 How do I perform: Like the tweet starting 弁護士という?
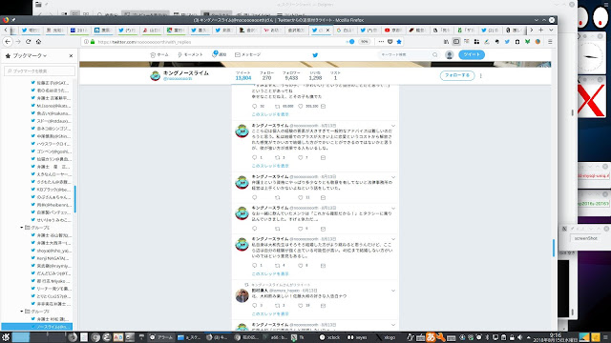[x=301, y=197]
